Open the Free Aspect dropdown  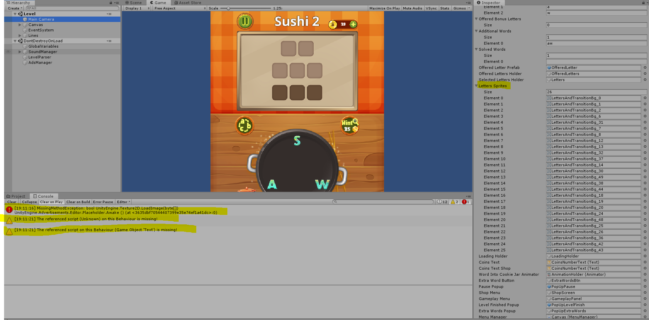(180, 8)
